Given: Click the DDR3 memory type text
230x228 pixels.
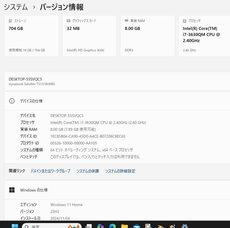Looking at the screenshot, I should pyautogui.click(x=129, y=50).
